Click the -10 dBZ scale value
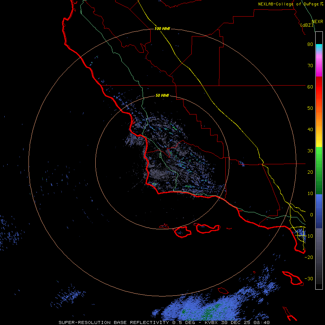325x325 pixels. [309, 236]
